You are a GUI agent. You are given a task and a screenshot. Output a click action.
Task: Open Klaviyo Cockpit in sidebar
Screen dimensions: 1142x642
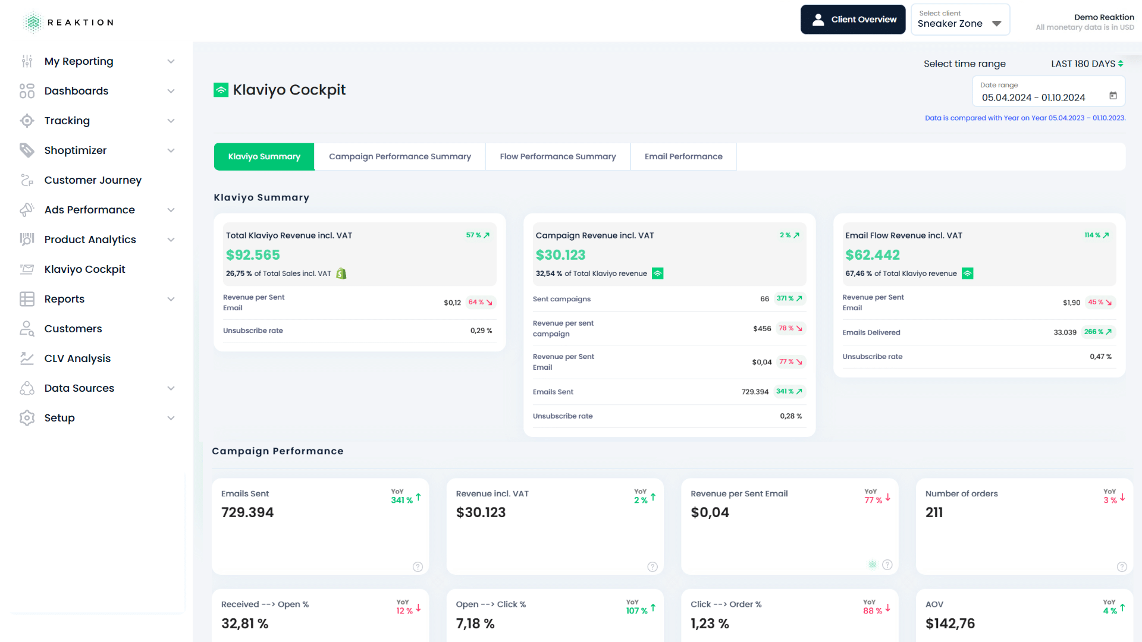point(84,269)
